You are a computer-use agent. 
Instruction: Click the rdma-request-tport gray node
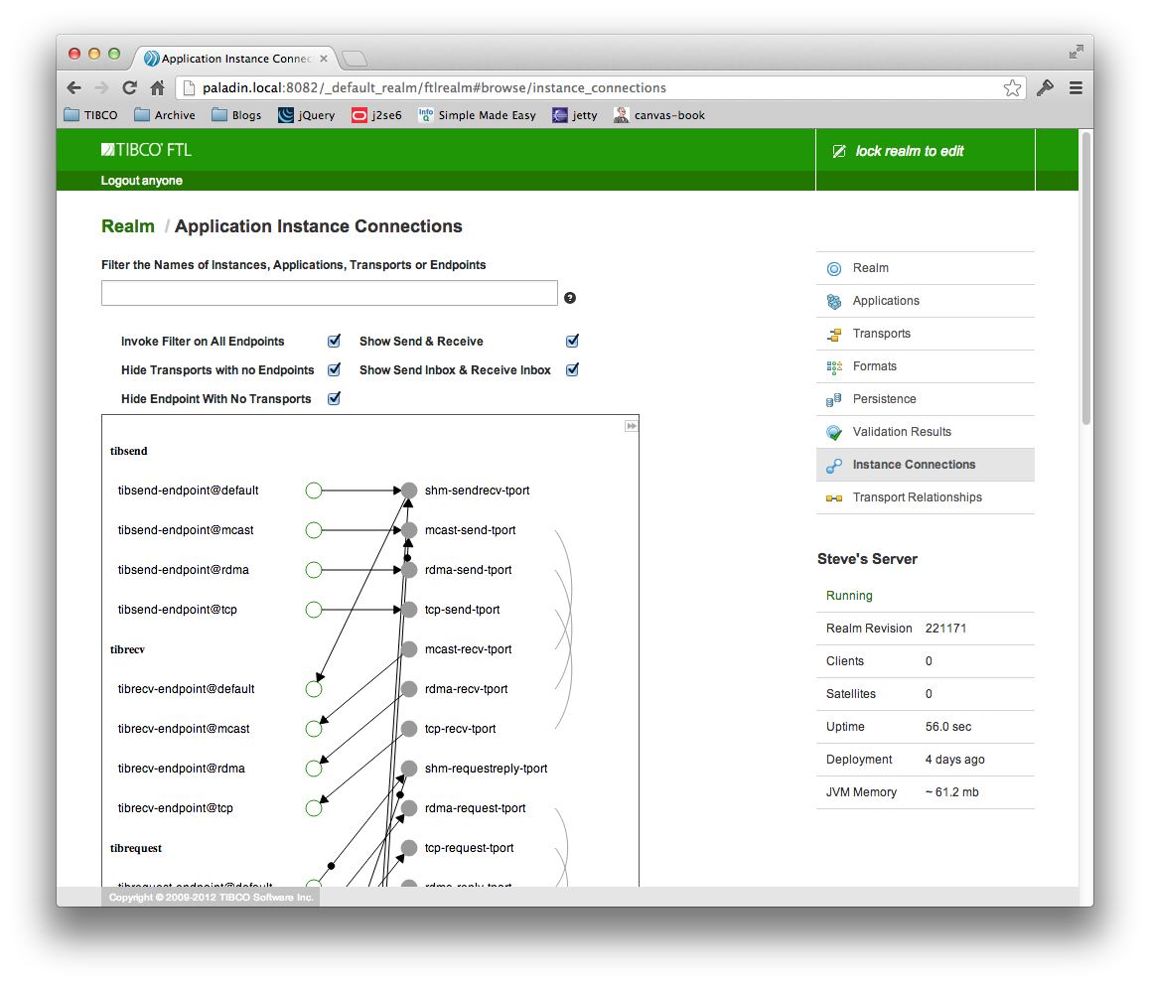(409, 808)
